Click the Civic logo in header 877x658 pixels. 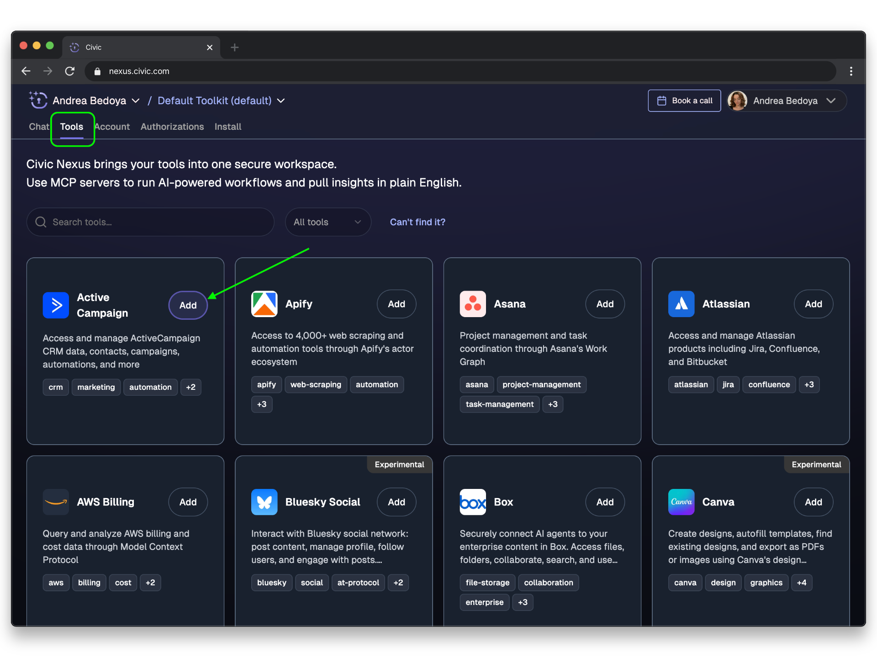click(38, 100)
